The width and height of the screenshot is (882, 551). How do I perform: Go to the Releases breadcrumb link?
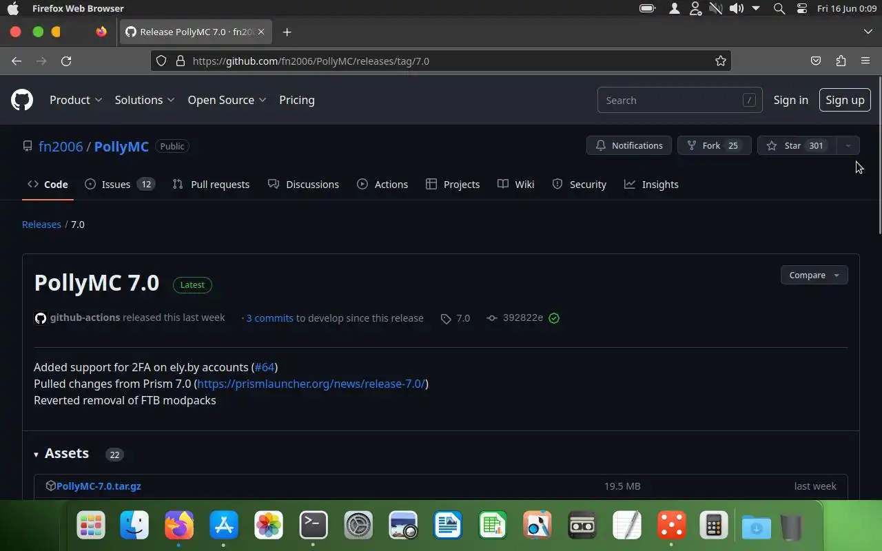pos(41,225)
